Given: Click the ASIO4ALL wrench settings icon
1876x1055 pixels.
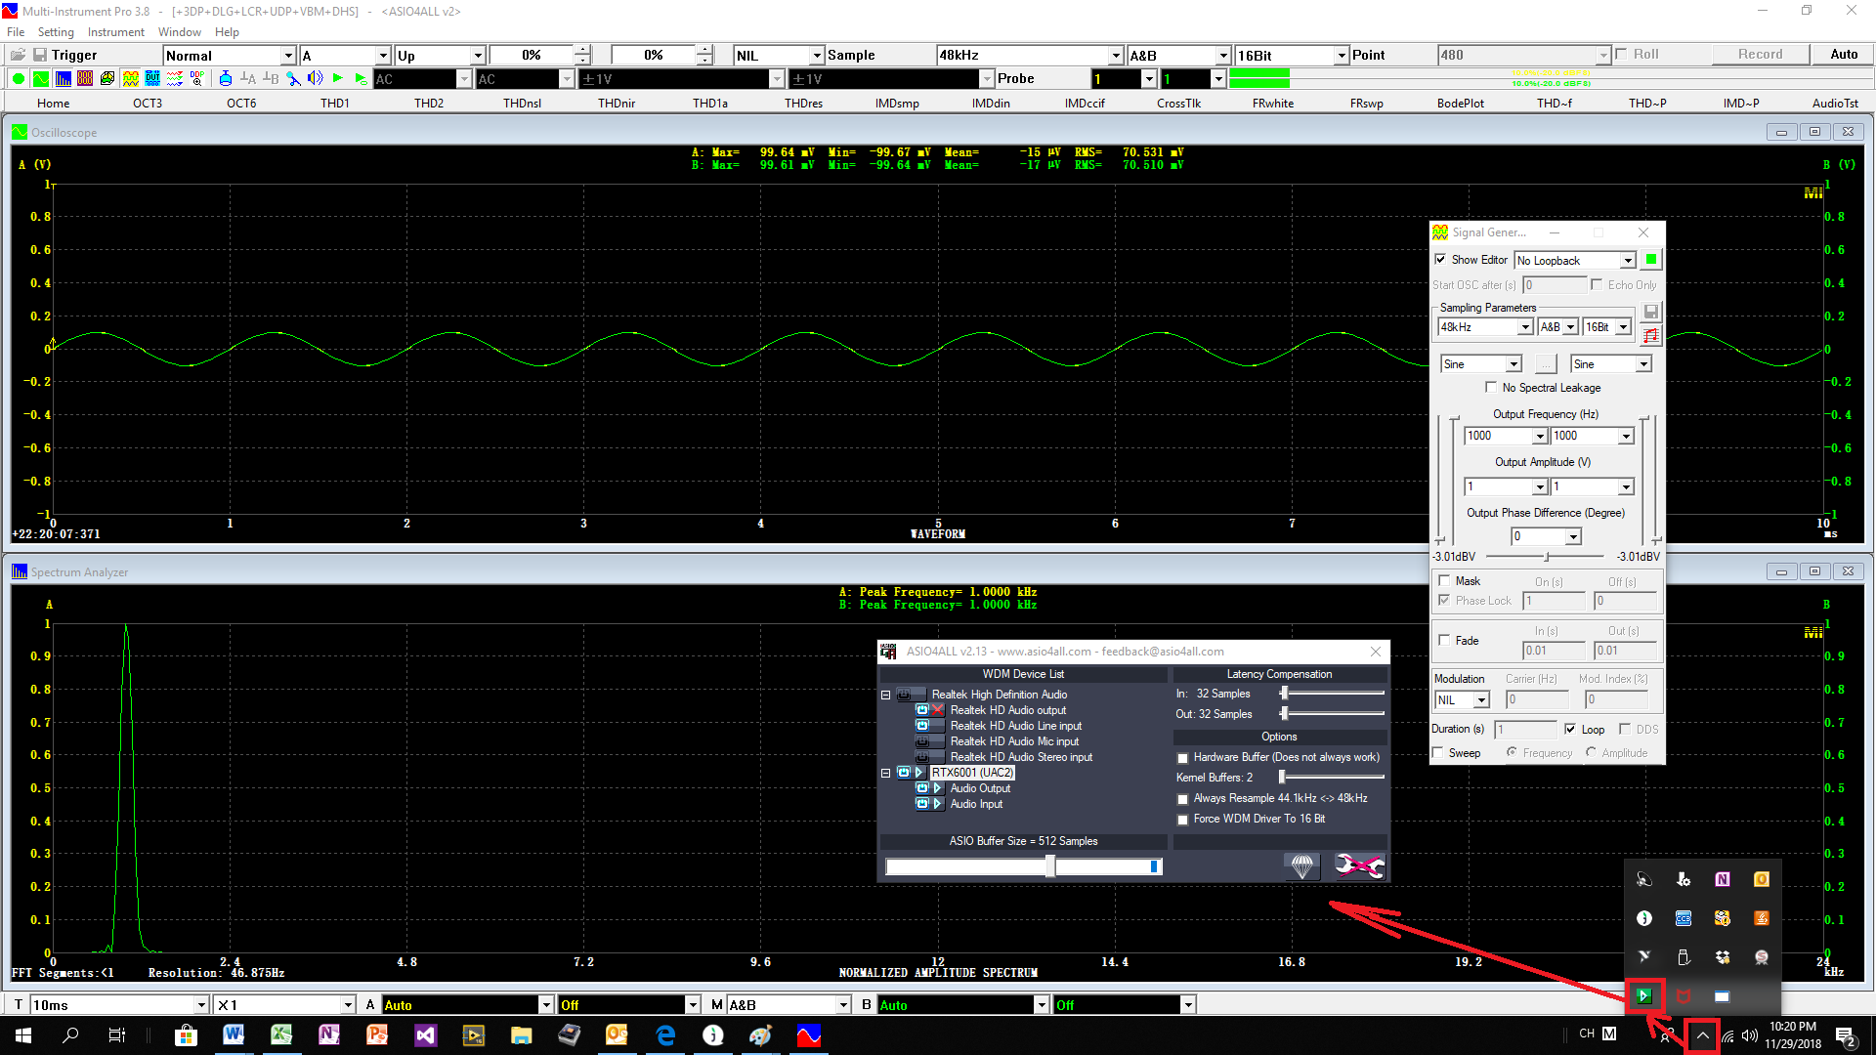Looking at the screenshot, I should [1359, 866].
